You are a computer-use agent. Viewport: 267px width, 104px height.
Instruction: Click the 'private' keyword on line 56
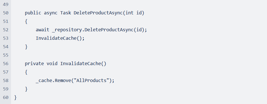coord(34,64)
